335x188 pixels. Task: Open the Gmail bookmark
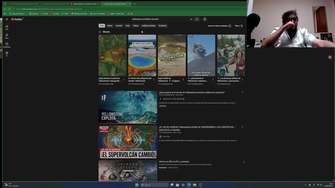click(x=44, y=14)
